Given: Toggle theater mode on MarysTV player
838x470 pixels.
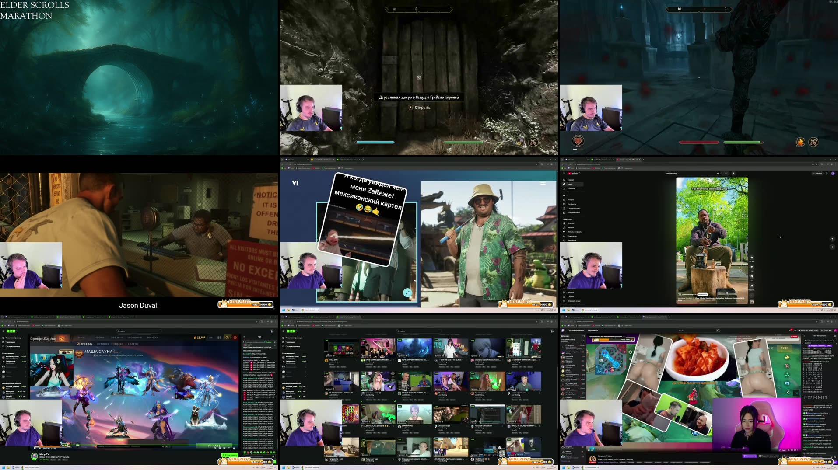Looking at the screenshot, I should (x=224, y=448).
